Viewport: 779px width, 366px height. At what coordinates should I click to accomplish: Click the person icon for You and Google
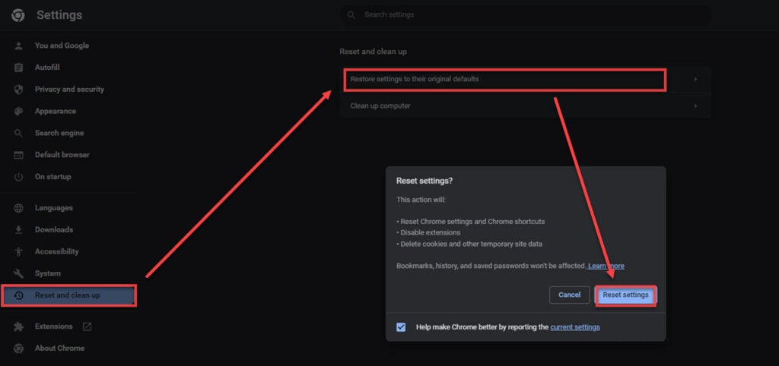point(18,46)
